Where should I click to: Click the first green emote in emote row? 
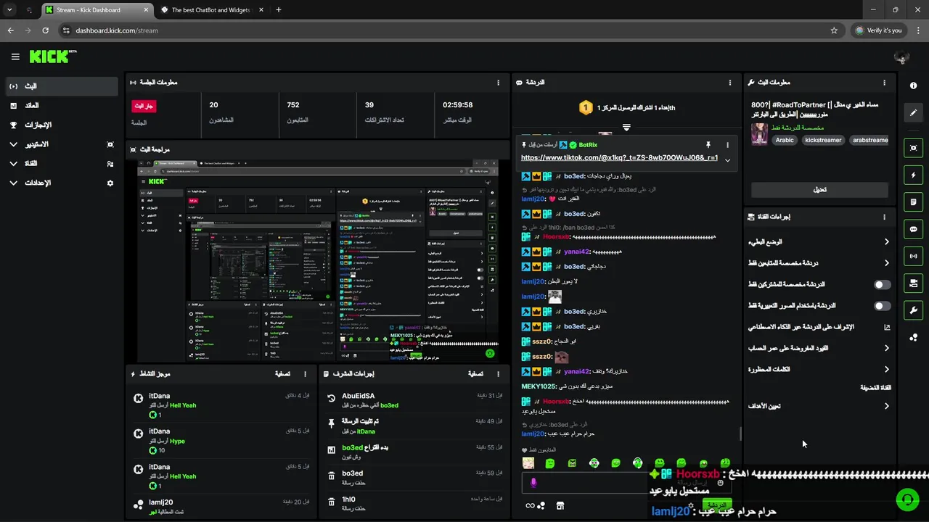tap(550, 463)
